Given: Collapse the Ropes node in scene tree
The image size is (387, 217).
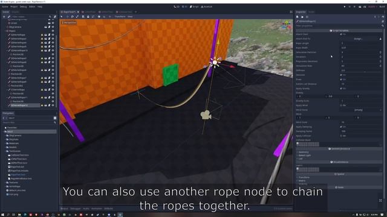Looking at the screenshot, I should click(x=5, y=31).
